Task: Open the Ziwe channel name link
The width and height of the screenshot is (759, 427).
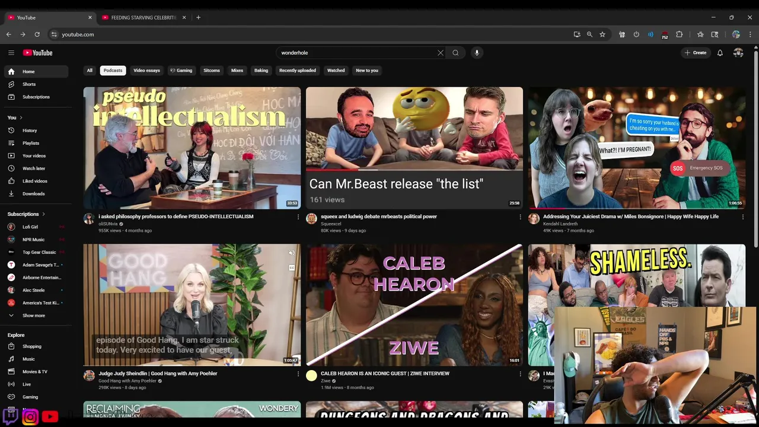Action: tap(326, 381)
